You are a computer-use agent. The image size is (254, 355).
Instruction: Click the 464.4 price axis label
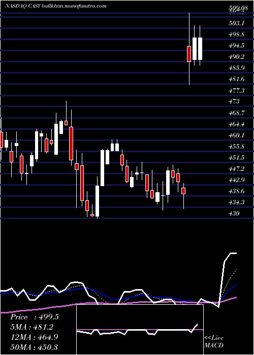(236, 124)
